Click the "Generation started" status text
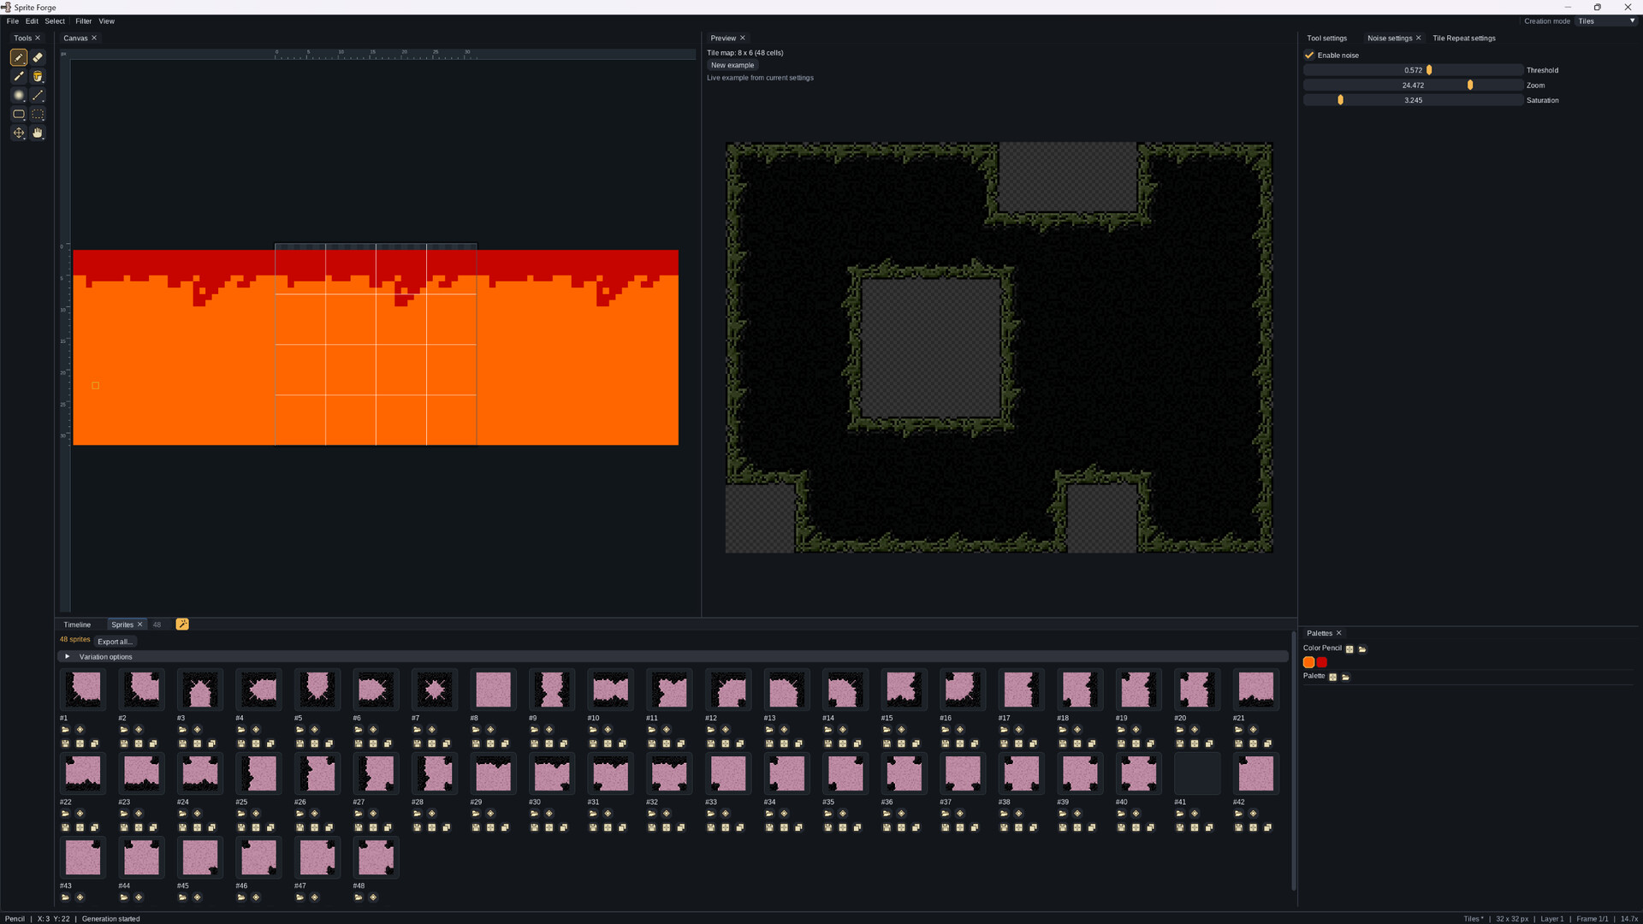The height and width of the screenshot is (924, 1643). click(110, 919)
